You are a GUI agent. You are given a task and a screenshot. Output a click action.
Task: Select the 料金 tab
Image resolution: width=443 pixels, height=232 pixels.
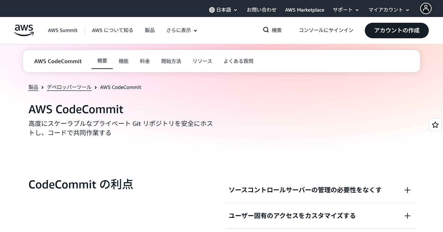point(145,61)
